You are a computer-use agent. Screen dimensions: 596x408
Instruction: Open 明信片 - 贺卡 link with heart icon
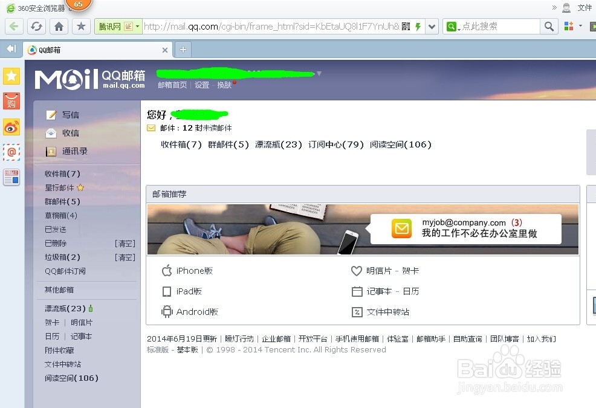click(x=384, y=271)
